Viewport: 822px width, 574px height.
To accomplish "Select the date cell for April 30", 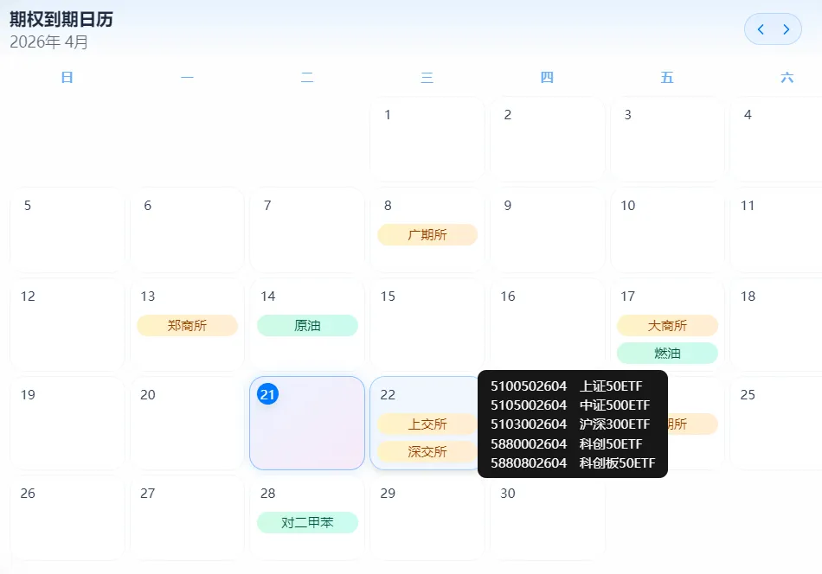I will [x=548, y=518].
